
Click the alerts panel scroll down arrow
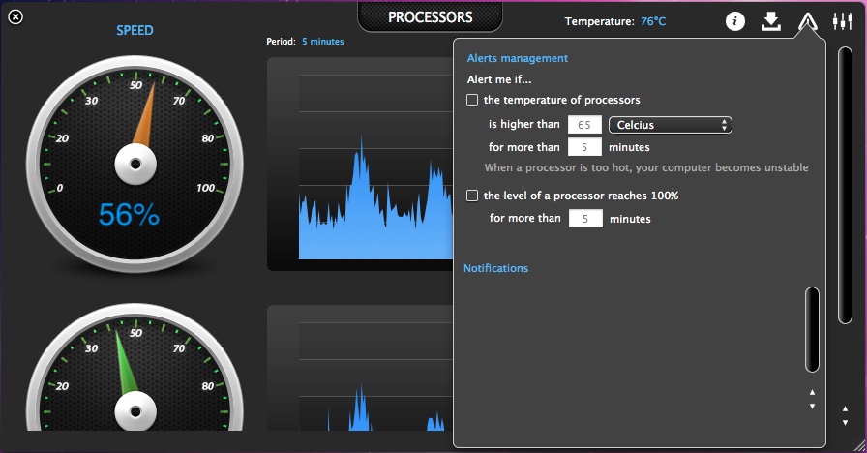(x=812, y=407)
